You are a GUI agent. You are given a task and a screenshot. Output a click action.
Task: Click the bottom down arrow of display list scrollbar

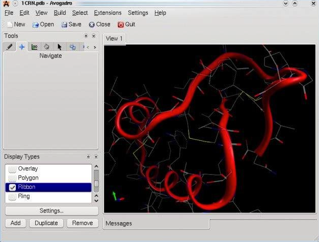(x=96, y=201)
